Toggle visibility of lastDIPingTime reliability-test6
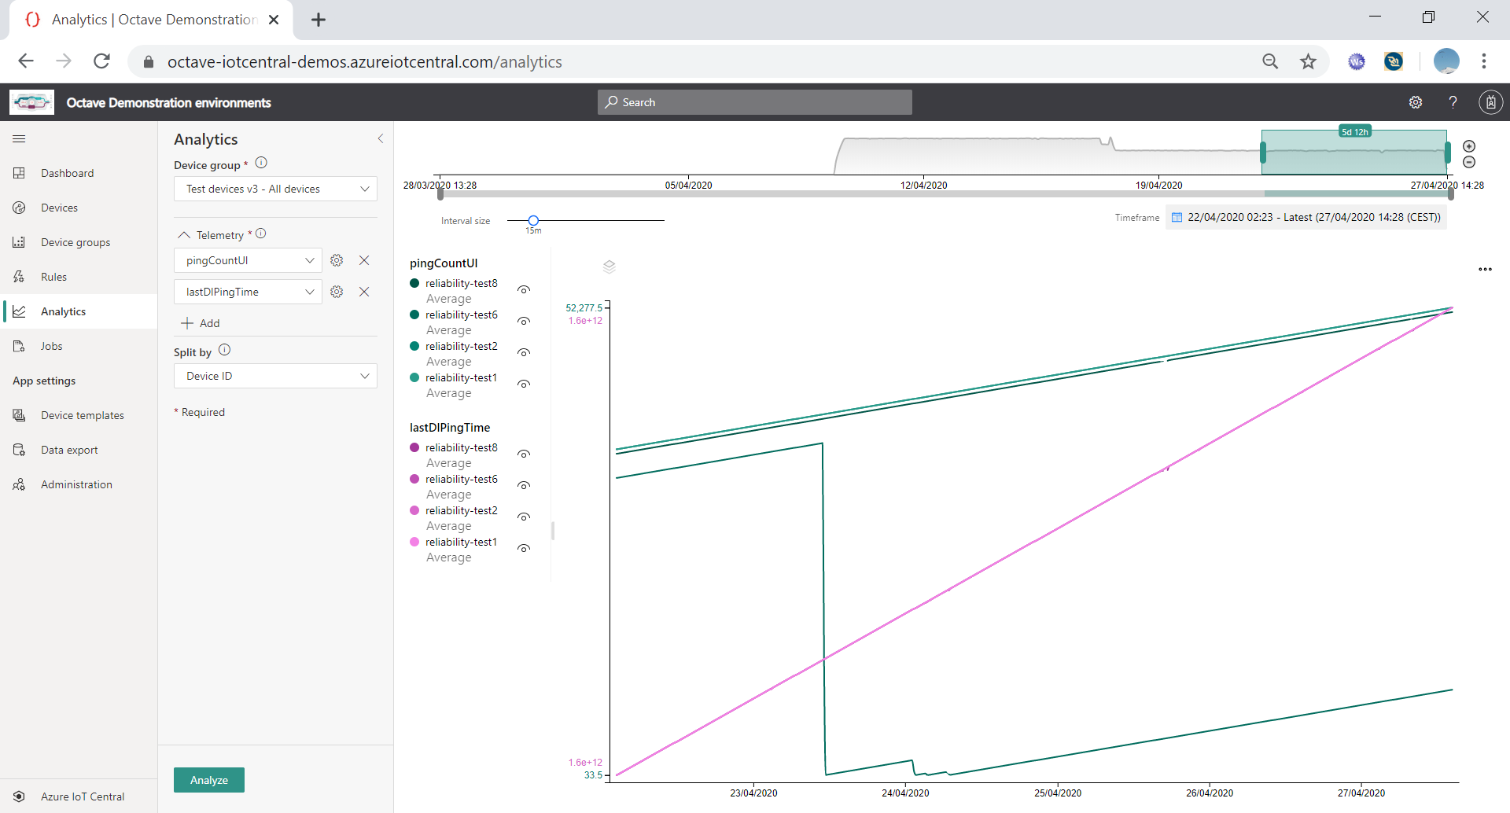Screen dimensions: 1510x813 pyautogui.click(x=524, y=486)
